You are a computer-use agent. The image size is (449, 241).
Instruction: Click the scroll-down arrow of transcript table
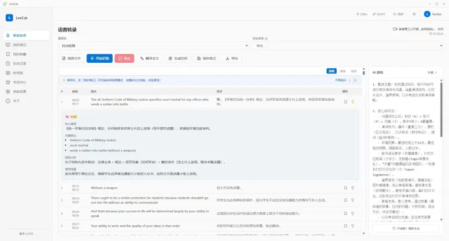point(364,233)
